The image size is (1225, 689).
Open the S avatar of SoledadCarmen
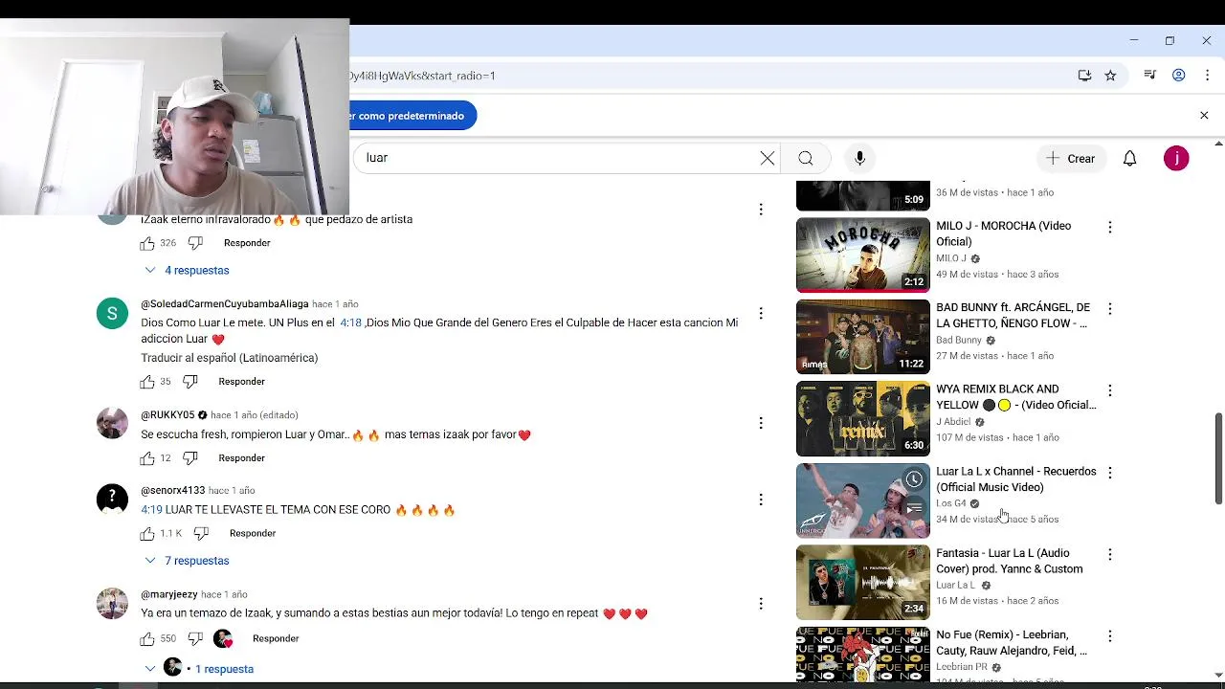tap(112, 313)
